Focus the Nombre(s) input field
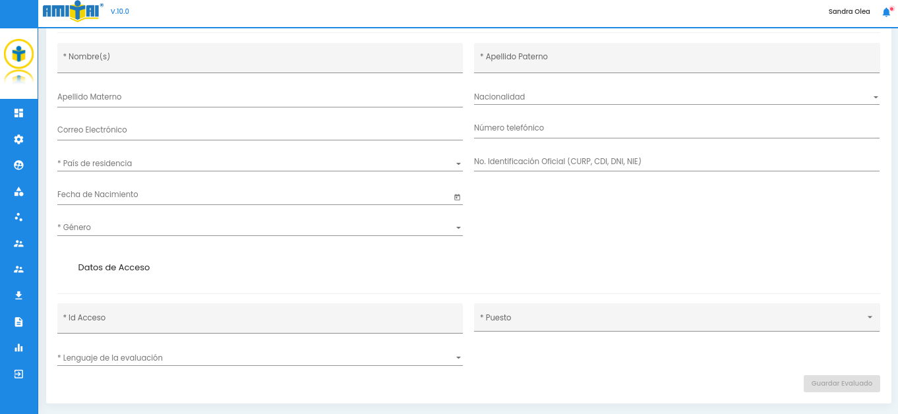The width and height of the screenshot is (898, 414). [x=260, y=57]
